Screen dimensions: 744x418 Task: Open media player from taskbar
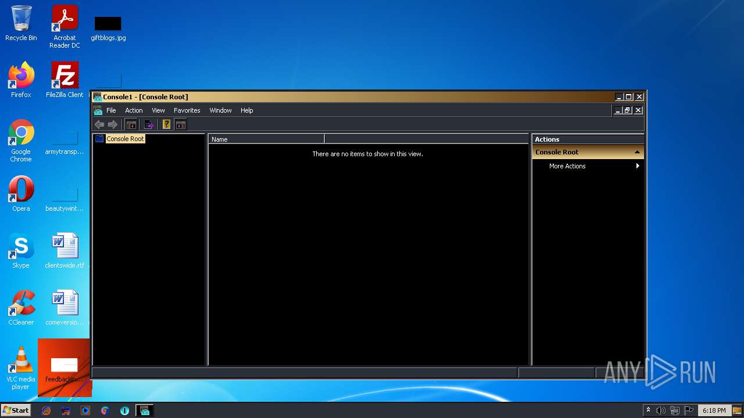point(85,410)
